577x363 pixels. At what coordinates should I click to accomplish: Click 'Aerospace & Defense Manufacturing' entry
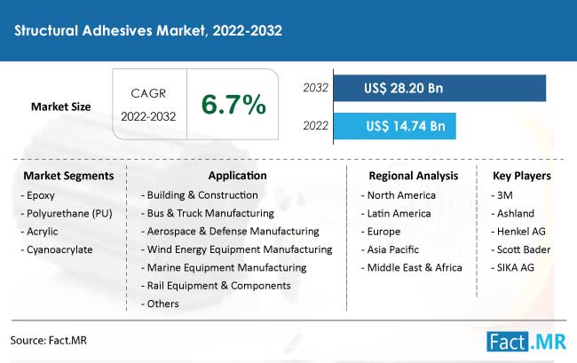[x=233, y=232]
